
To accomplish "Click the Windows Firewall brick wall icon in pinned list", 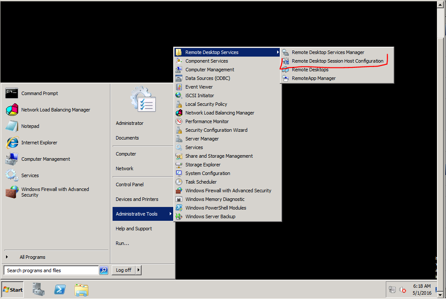I will (12, 192).
